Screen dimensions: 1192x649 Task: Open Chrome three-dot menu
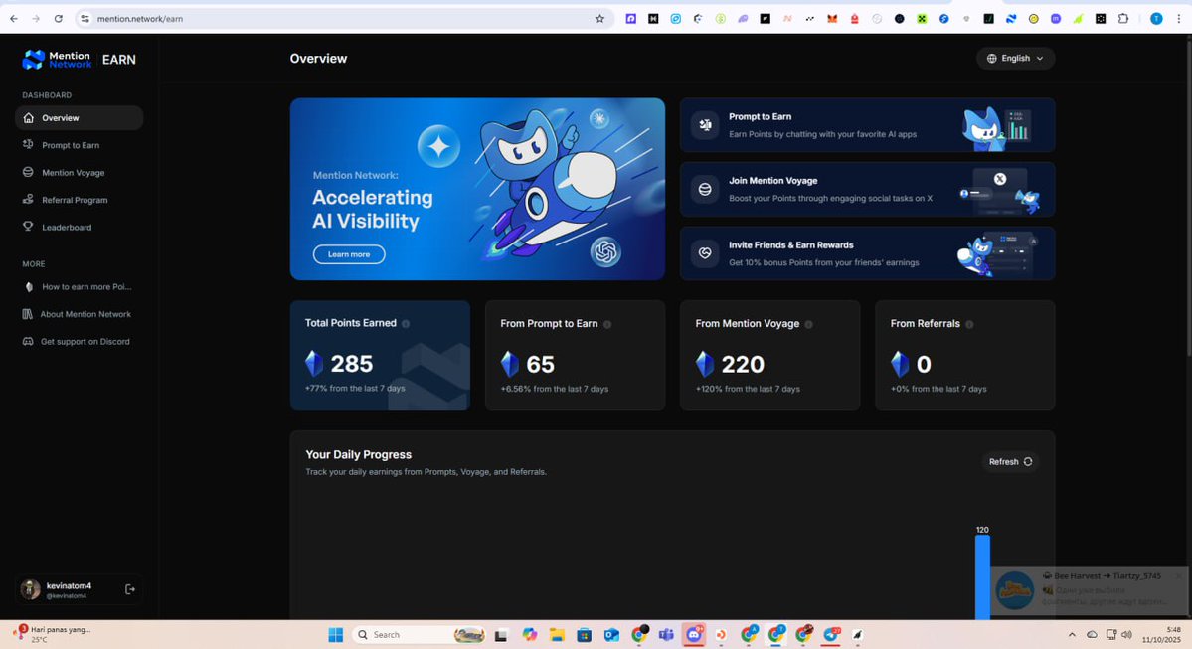tap(1178, 18)
